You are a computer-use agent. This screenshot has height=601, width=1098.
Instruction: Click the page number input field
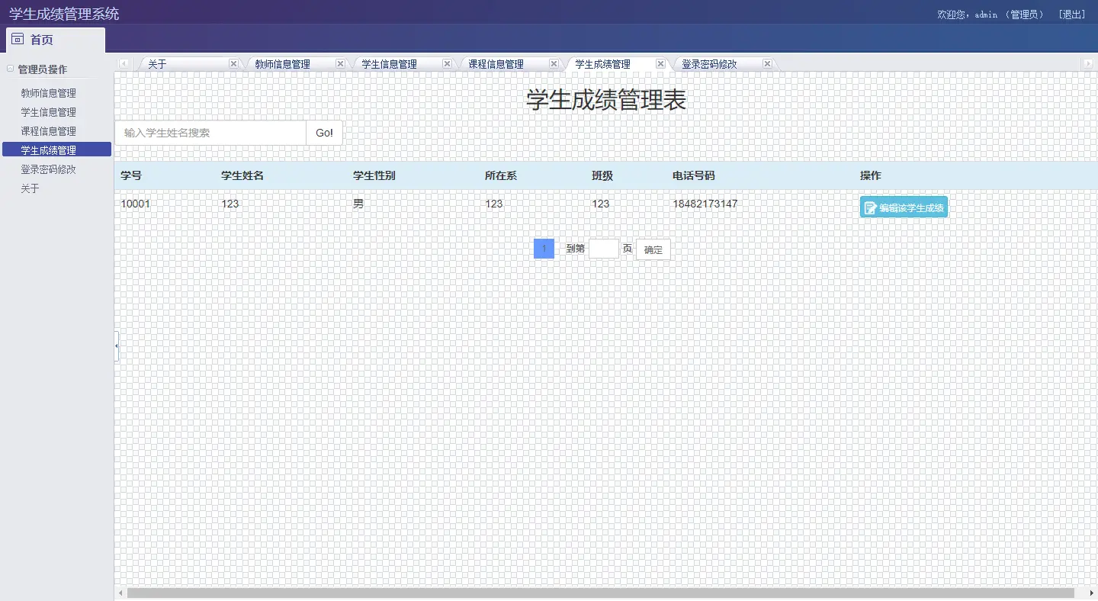pyautogui.click(x=605, y=248)
